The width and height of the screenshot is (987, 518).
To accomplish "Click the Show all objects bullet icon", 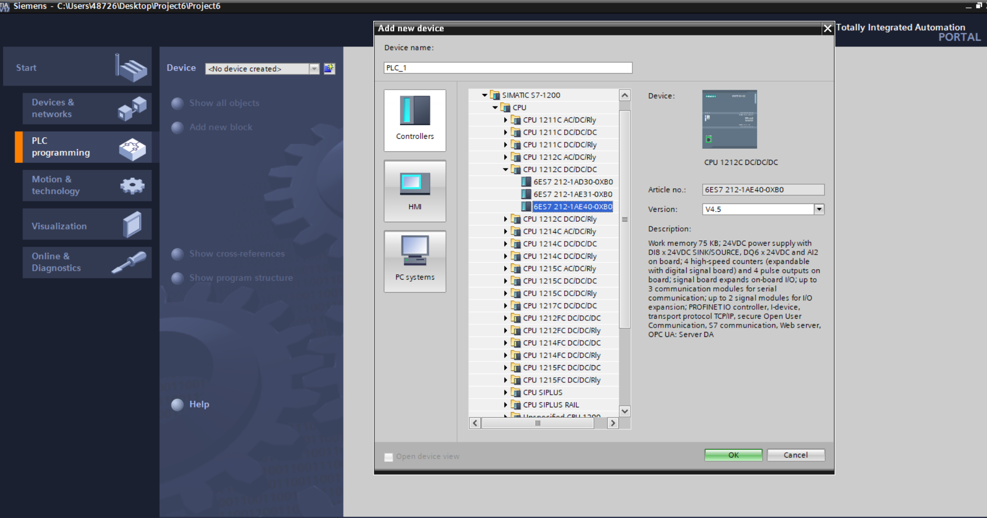I will pos(177,103).
